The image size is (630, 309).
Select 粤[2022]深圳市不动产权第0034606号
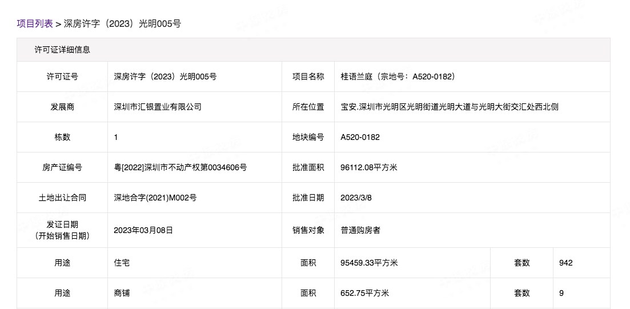pos(180,167)
